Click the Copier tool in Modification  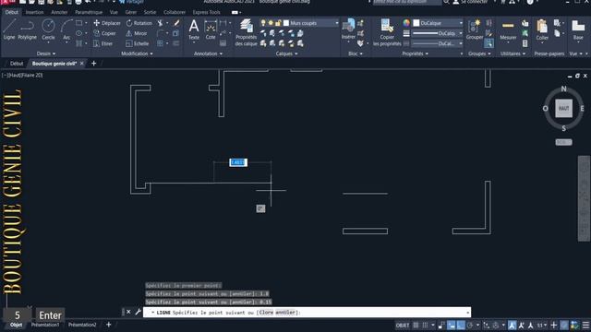pos(104,33)
